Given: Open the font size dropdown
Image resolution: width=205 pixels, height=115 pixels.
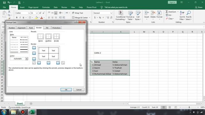Looking at the screenshot, I should click(37, 13).
